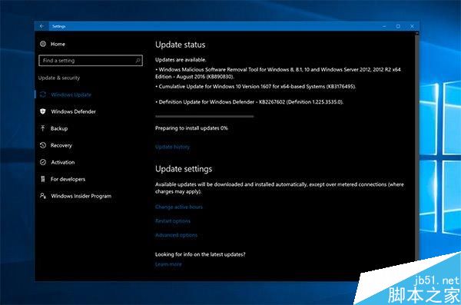Open the Activation section
461x305 pixels.
coord(63,162)
